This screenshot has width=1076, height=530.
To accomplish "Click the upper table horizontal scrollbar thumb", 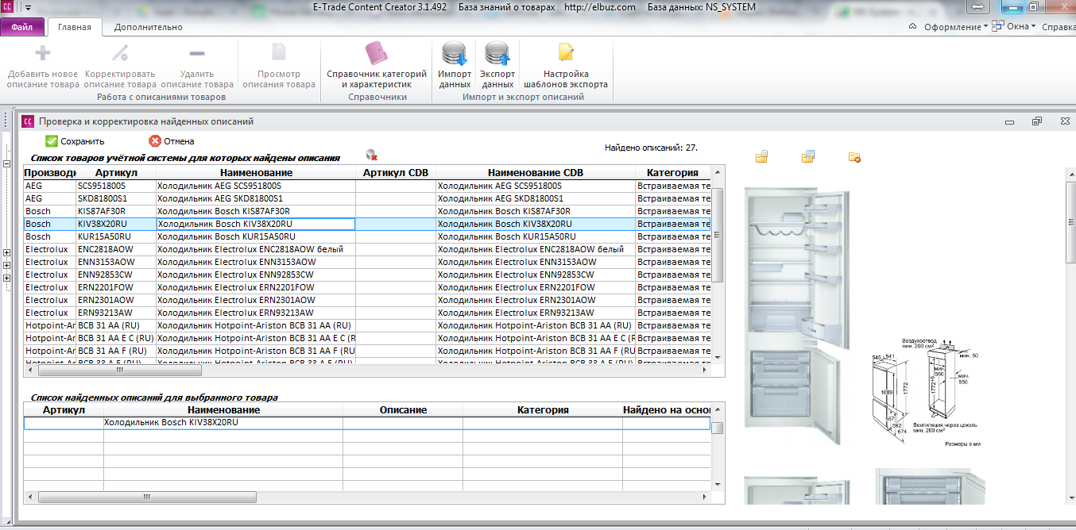I will point(119,370).
